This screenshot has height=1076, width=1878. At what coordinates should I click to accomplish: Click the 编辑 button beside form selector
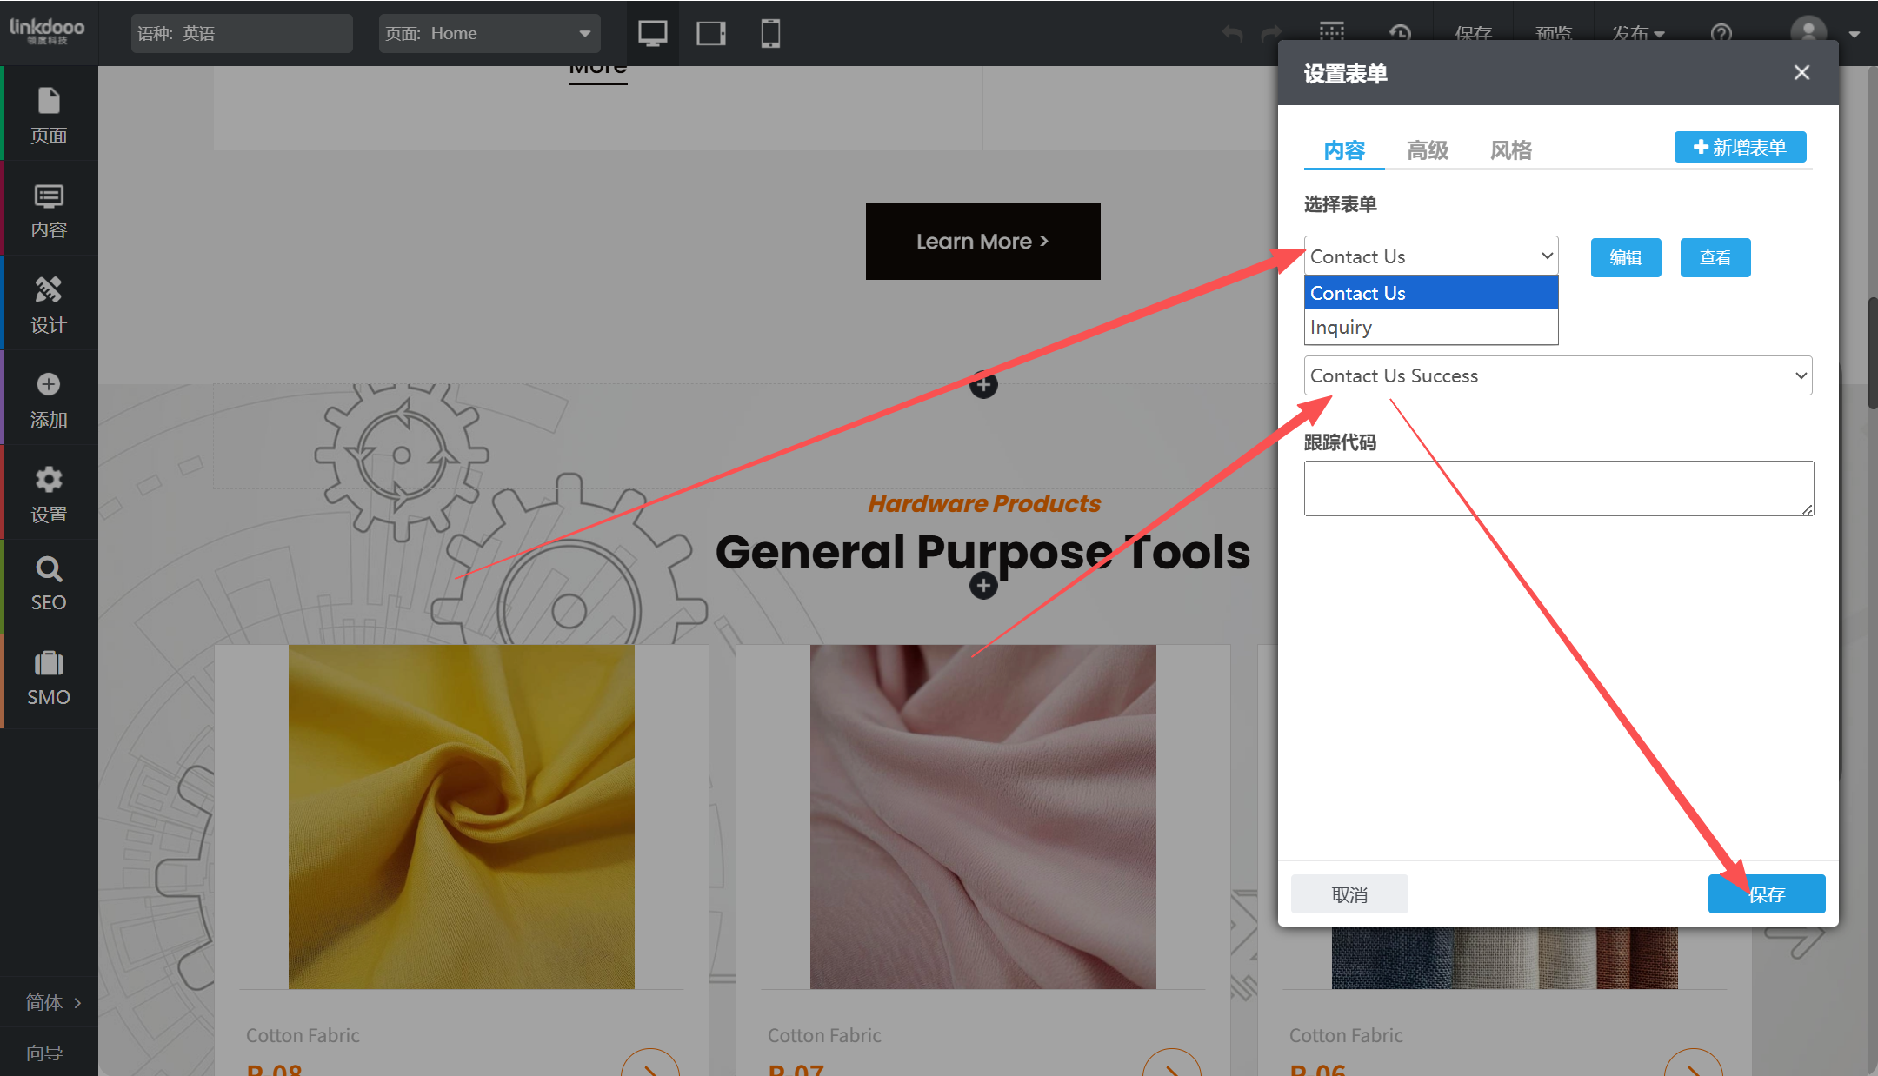coord(1625,257)
